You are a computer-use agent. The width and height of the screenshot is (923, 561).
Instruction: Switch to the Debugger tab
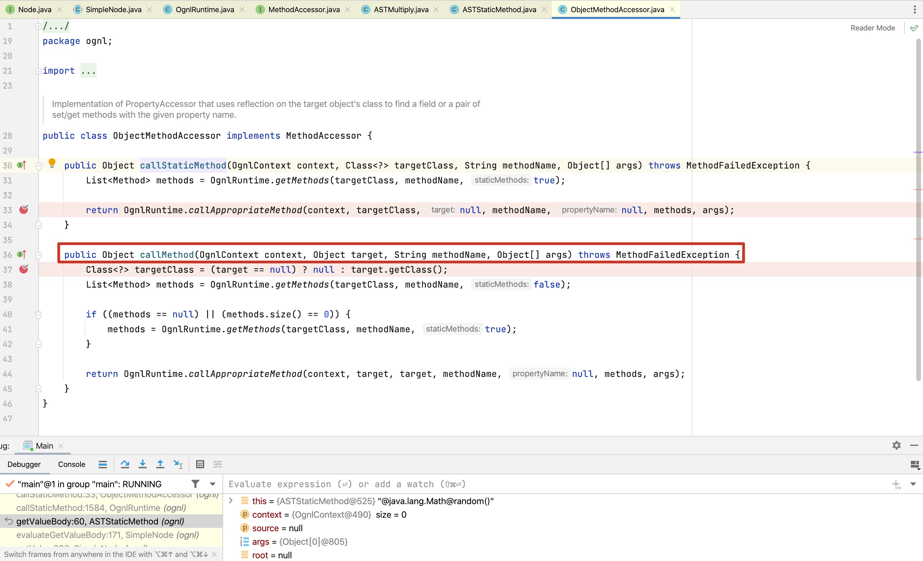(24, 464)
